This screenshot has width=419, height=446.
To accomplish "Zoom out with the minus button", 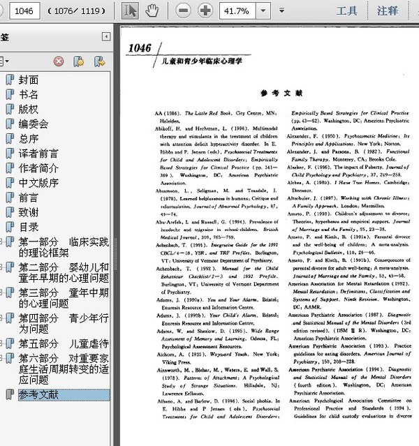I will (x=183, y=10).
